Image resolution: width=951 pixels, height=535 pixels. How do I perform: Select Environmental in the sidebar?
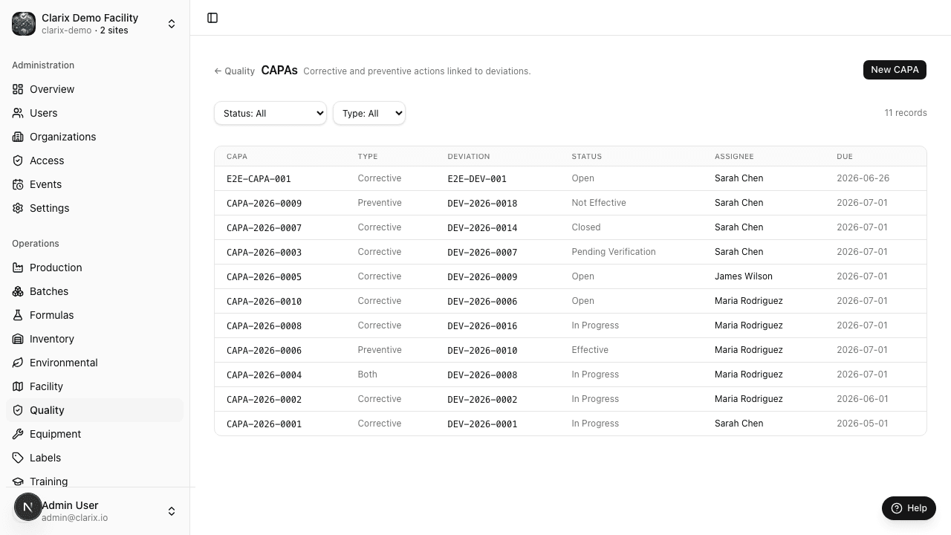click(x=95, y=363)
